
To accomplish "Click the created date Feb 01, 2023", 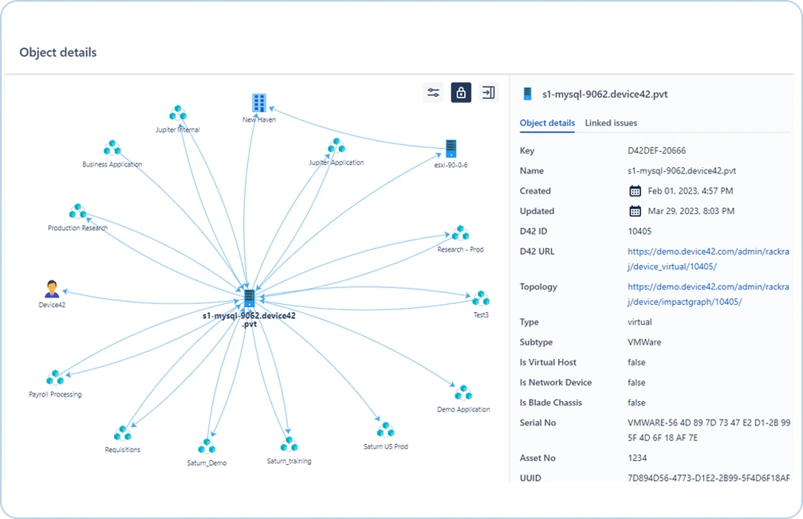I will (x=691, y=191).
